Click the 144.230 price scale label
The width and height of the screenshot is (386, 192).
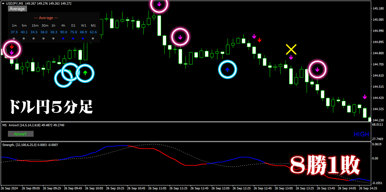tap(379, 120)
